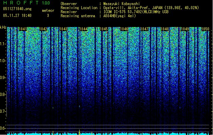Click the yellow meteor tick between 1844 and 1845
Screen dimensions: 213x135
point(92,133)
